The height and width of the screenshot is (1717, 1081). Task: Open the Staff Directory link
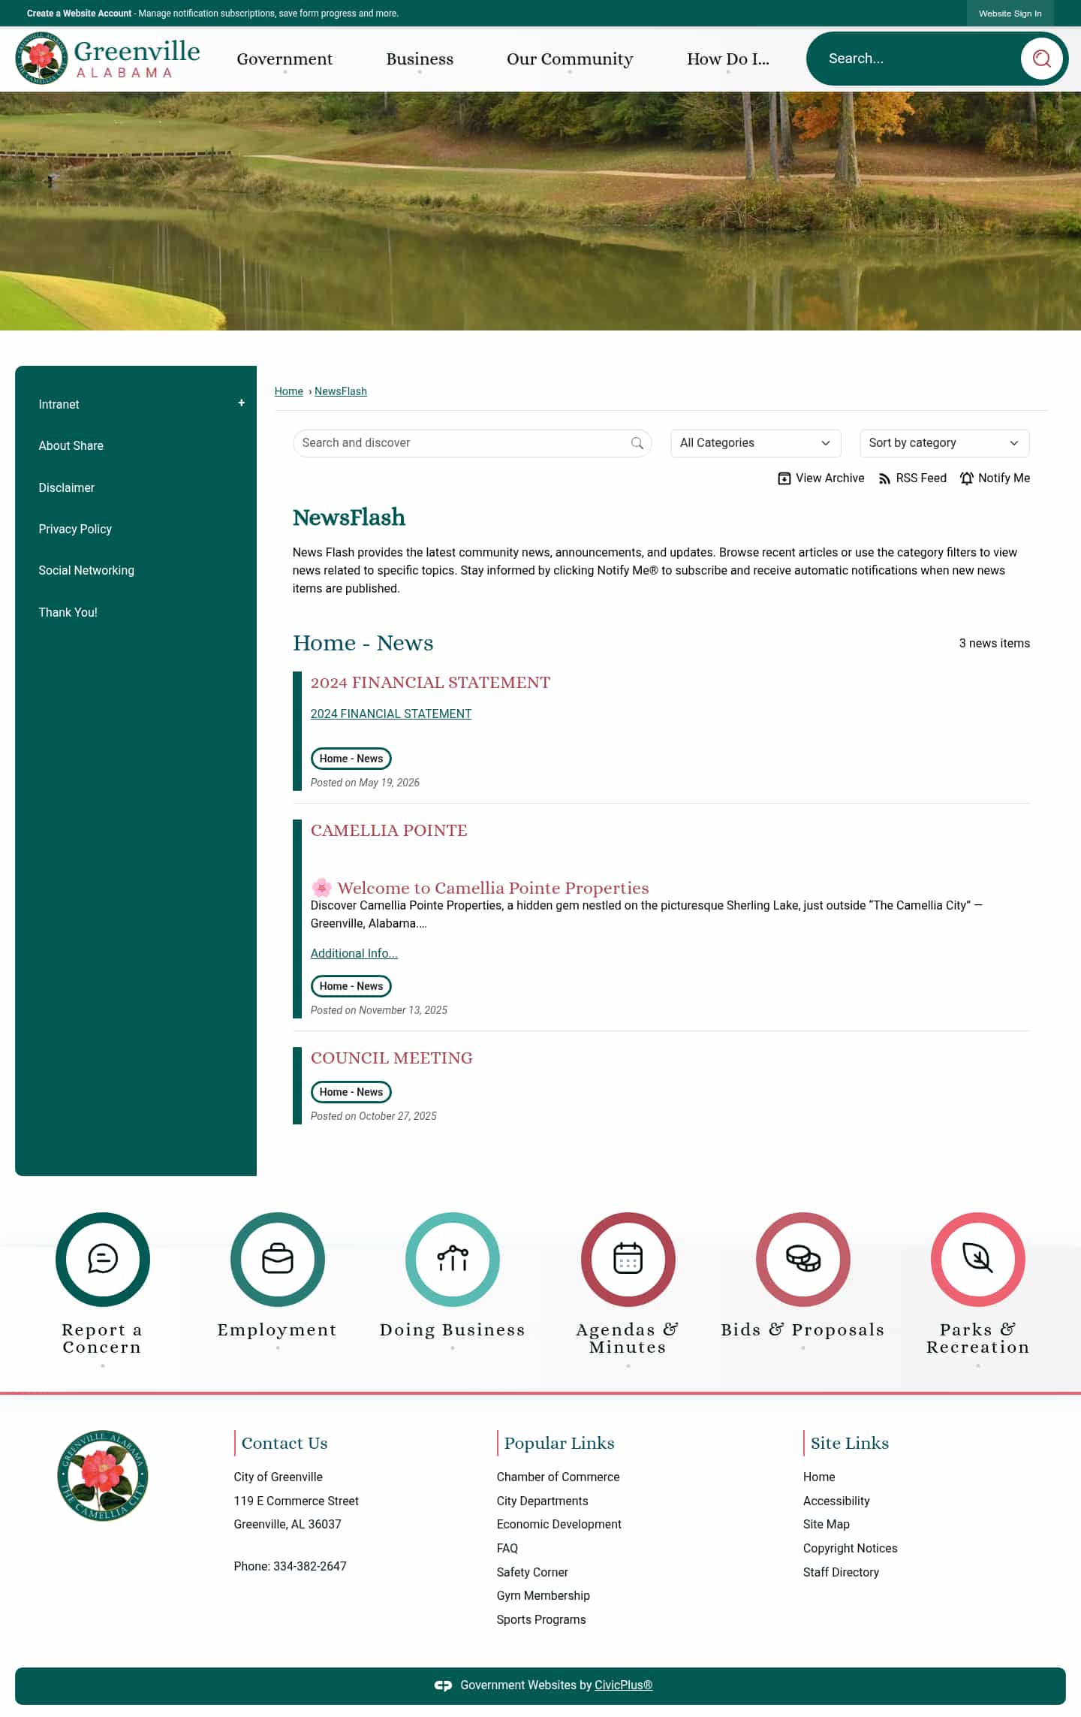[x=841, y=1572]
